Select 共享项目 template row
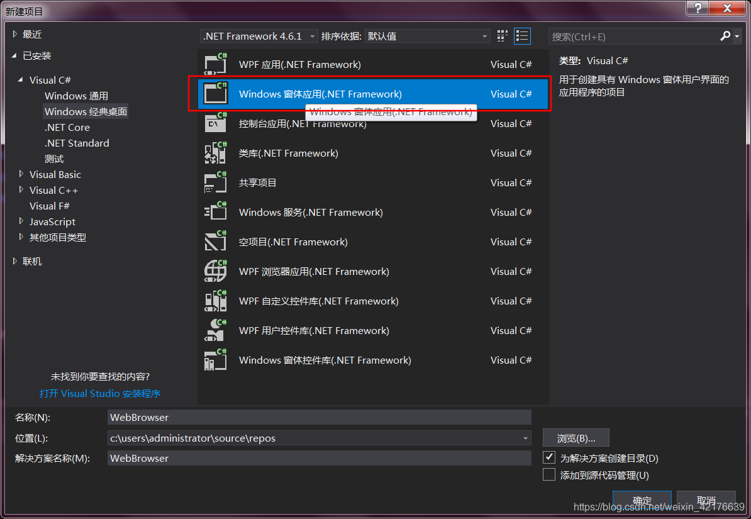This screenshot has width=751, height=519. (x=374, y=182)
